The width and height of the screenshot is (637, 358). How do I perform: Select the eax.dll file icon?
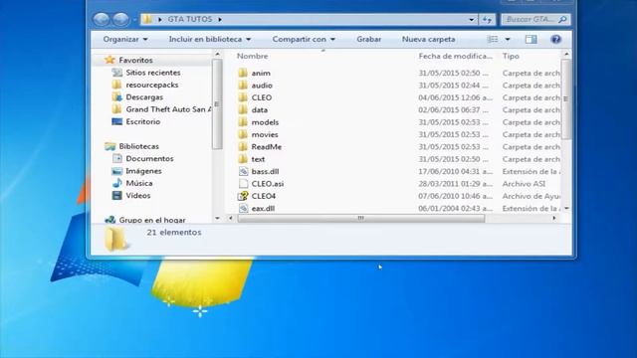click(243, 208)
